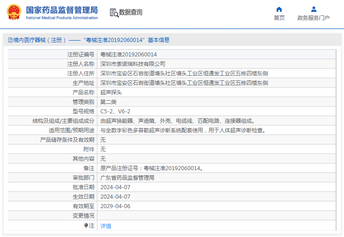This screenshot has width=344, height=237.
Task: Open the 政务服务门户 person icon
Action: click(x=314, y=9)
